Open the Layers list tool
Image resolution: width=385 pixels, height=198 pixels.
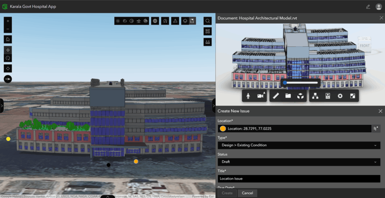185,21
